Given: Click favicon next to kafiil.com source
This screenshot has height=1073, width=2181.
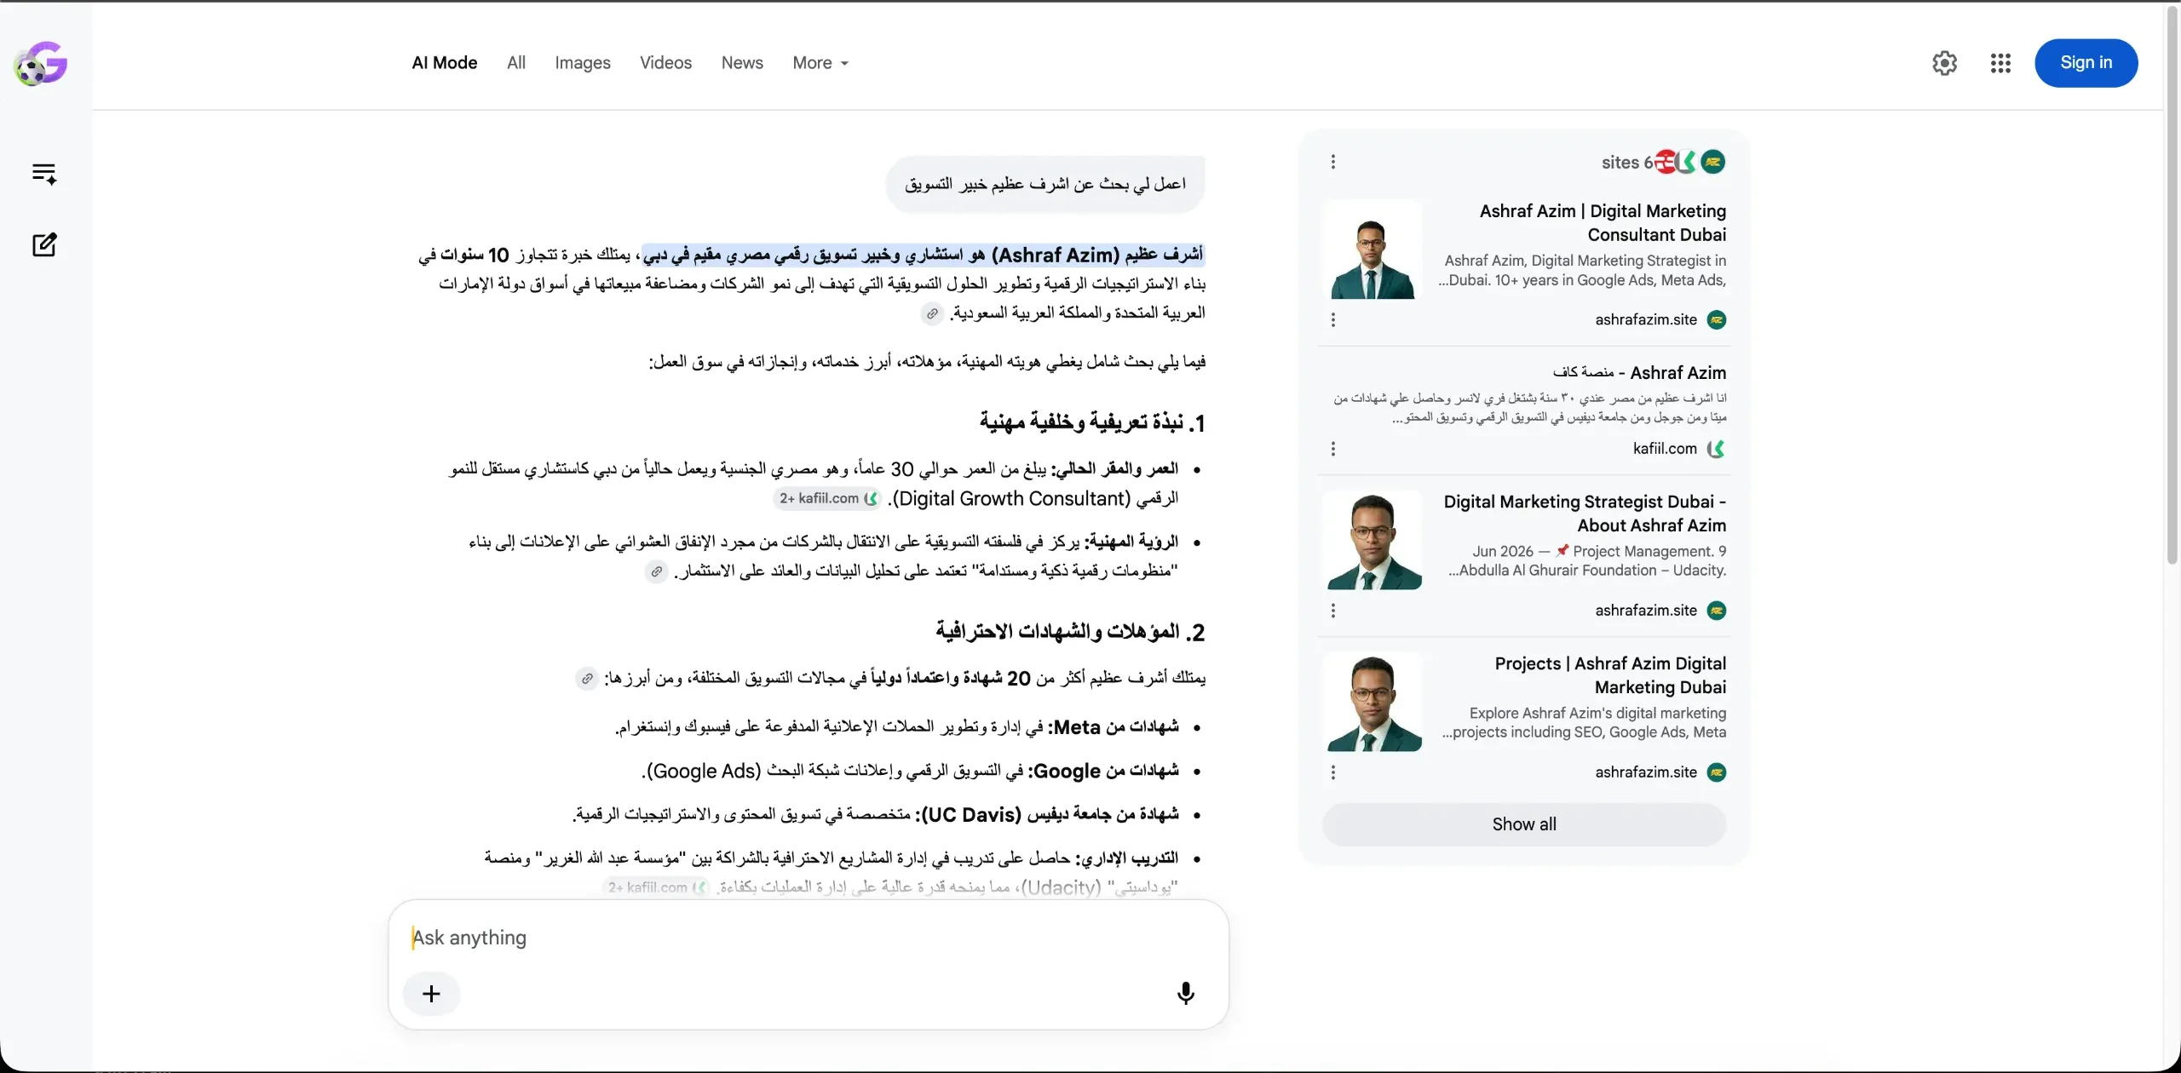Looking at the screenshot, I should pyautogui.click(x=1716, y=449).
